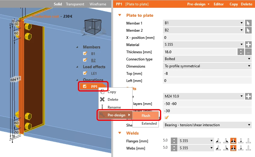Click Left [mm] field under Top
Viewport: 255px width, 157px height.
click(x=207, y=80)
